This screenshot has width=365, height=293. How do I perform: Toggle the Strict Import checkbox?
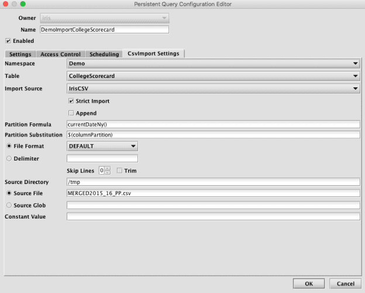tap(71, 101)
